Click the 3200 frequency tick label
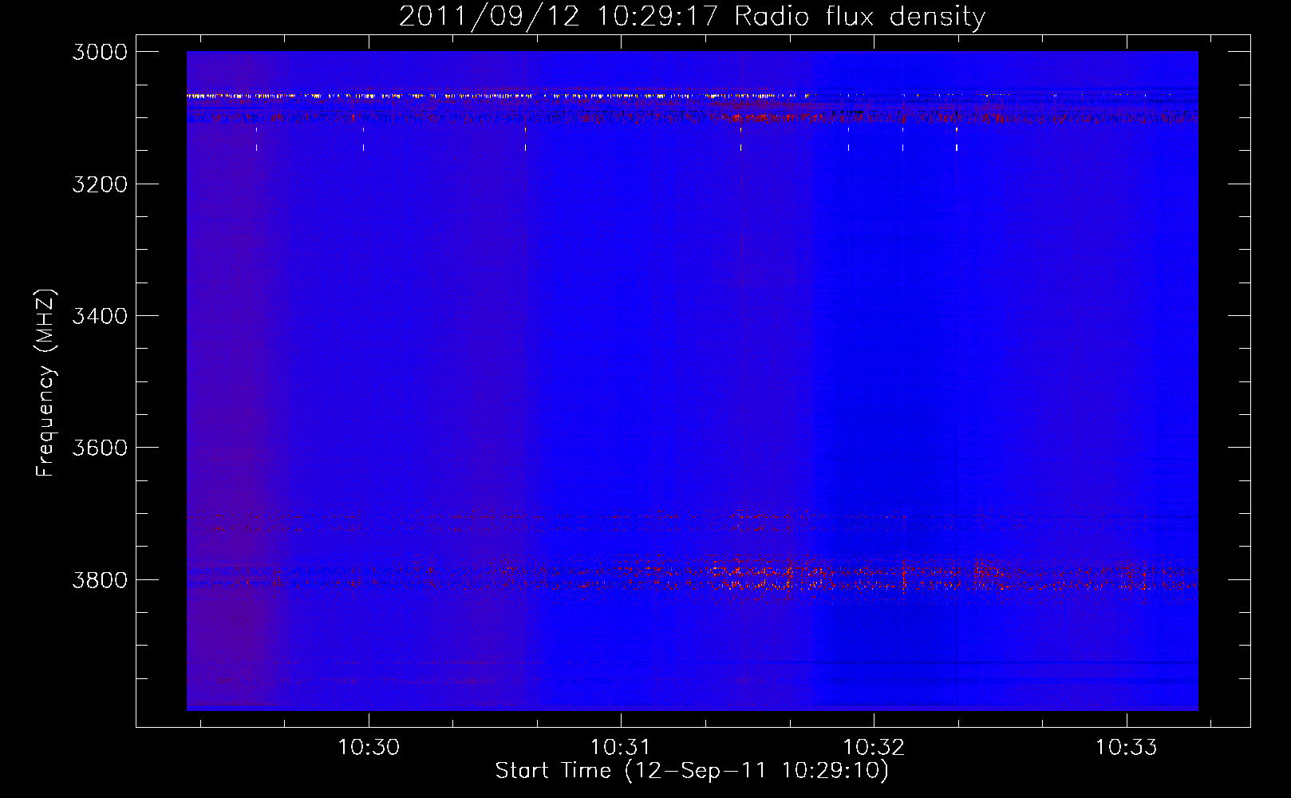The width and height of the screenshot is (1291, 798). pyautogui.click(x=100, y=184)
